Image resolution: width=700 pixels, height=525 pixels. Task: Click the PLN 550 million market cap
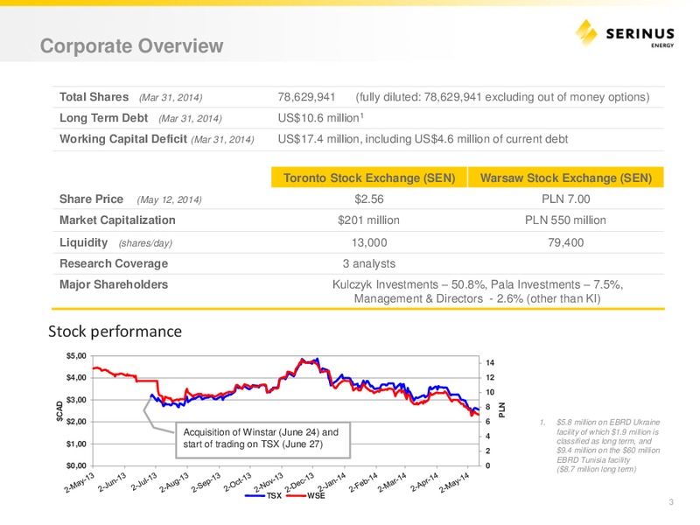pos(565,220)
